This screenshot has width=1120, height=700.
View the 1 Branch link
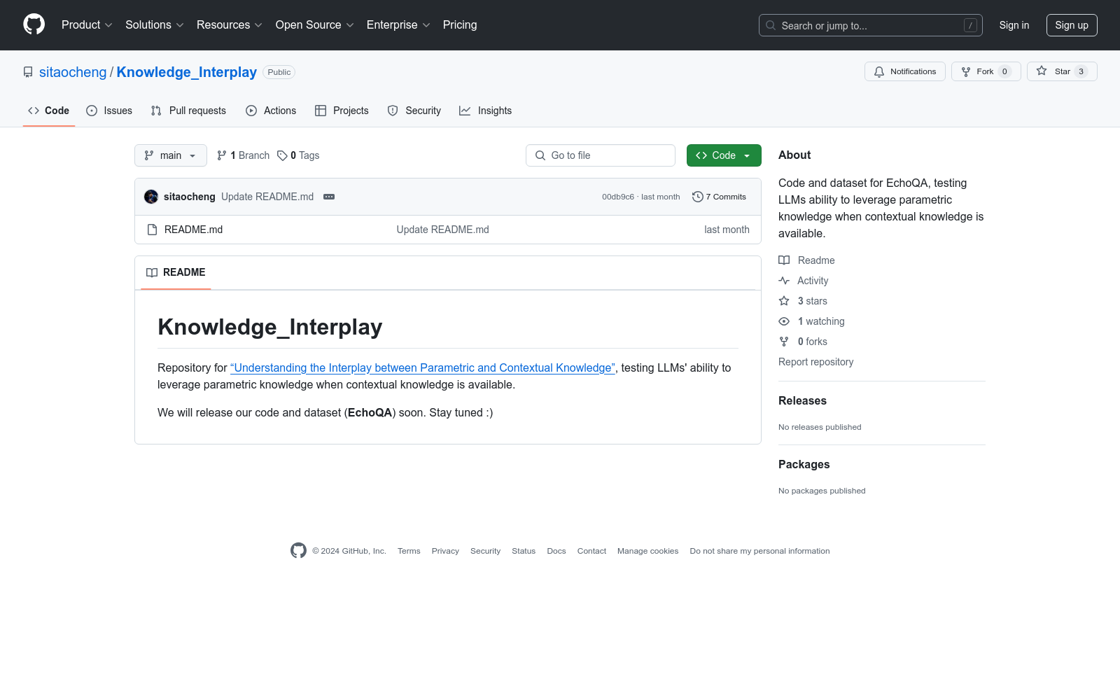pyautogui.click(x=243, y=155)
